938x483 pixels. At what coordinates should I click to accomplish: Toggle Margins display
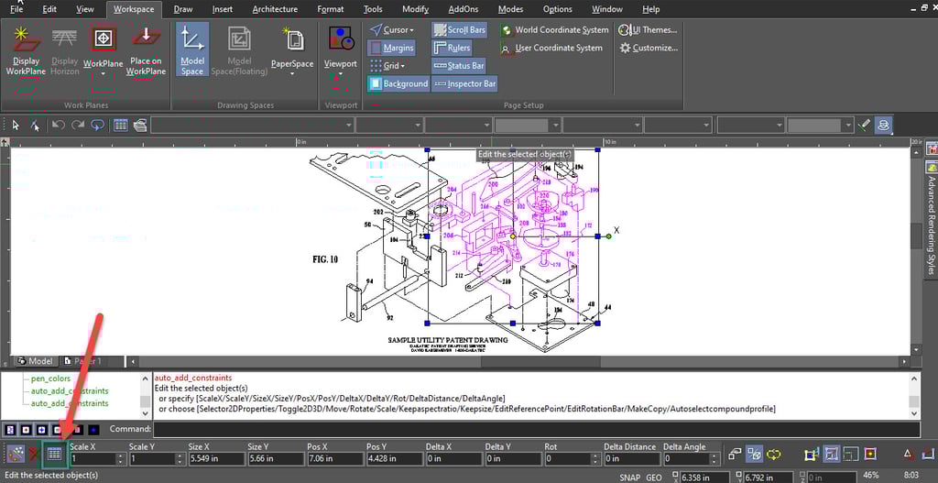(391, 48)
